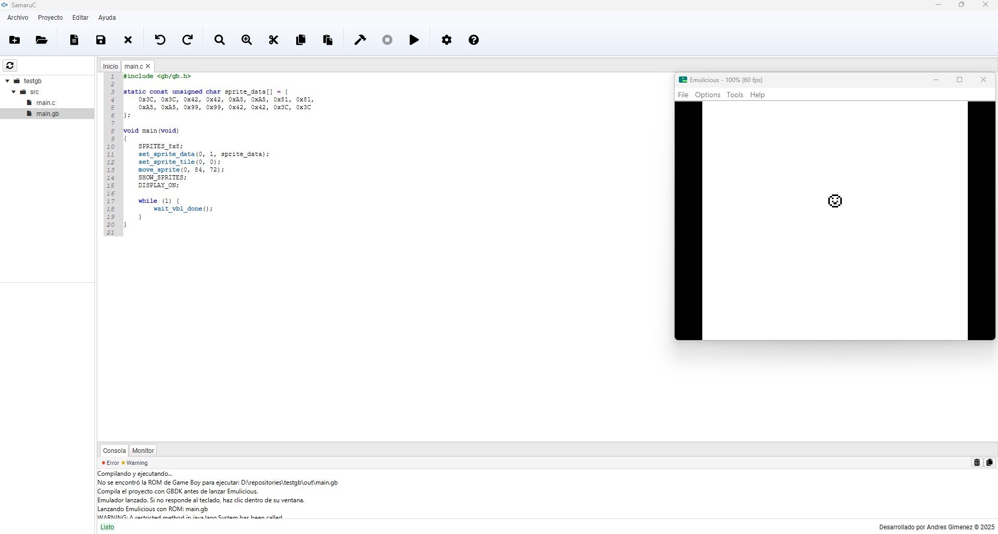Create a new file with the document icon
This screenshot has width=998, height=534.
coord(74,40)
